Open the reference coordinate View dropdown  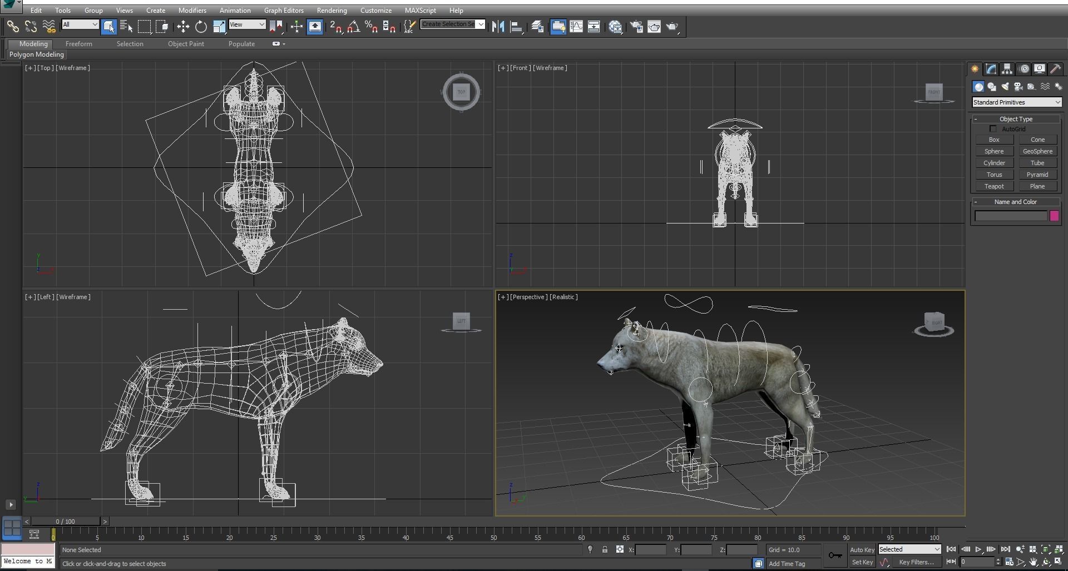click(x=247, y=24)
